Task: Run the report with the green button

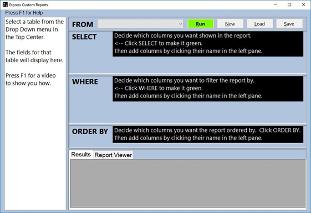Action: (201, 24)
